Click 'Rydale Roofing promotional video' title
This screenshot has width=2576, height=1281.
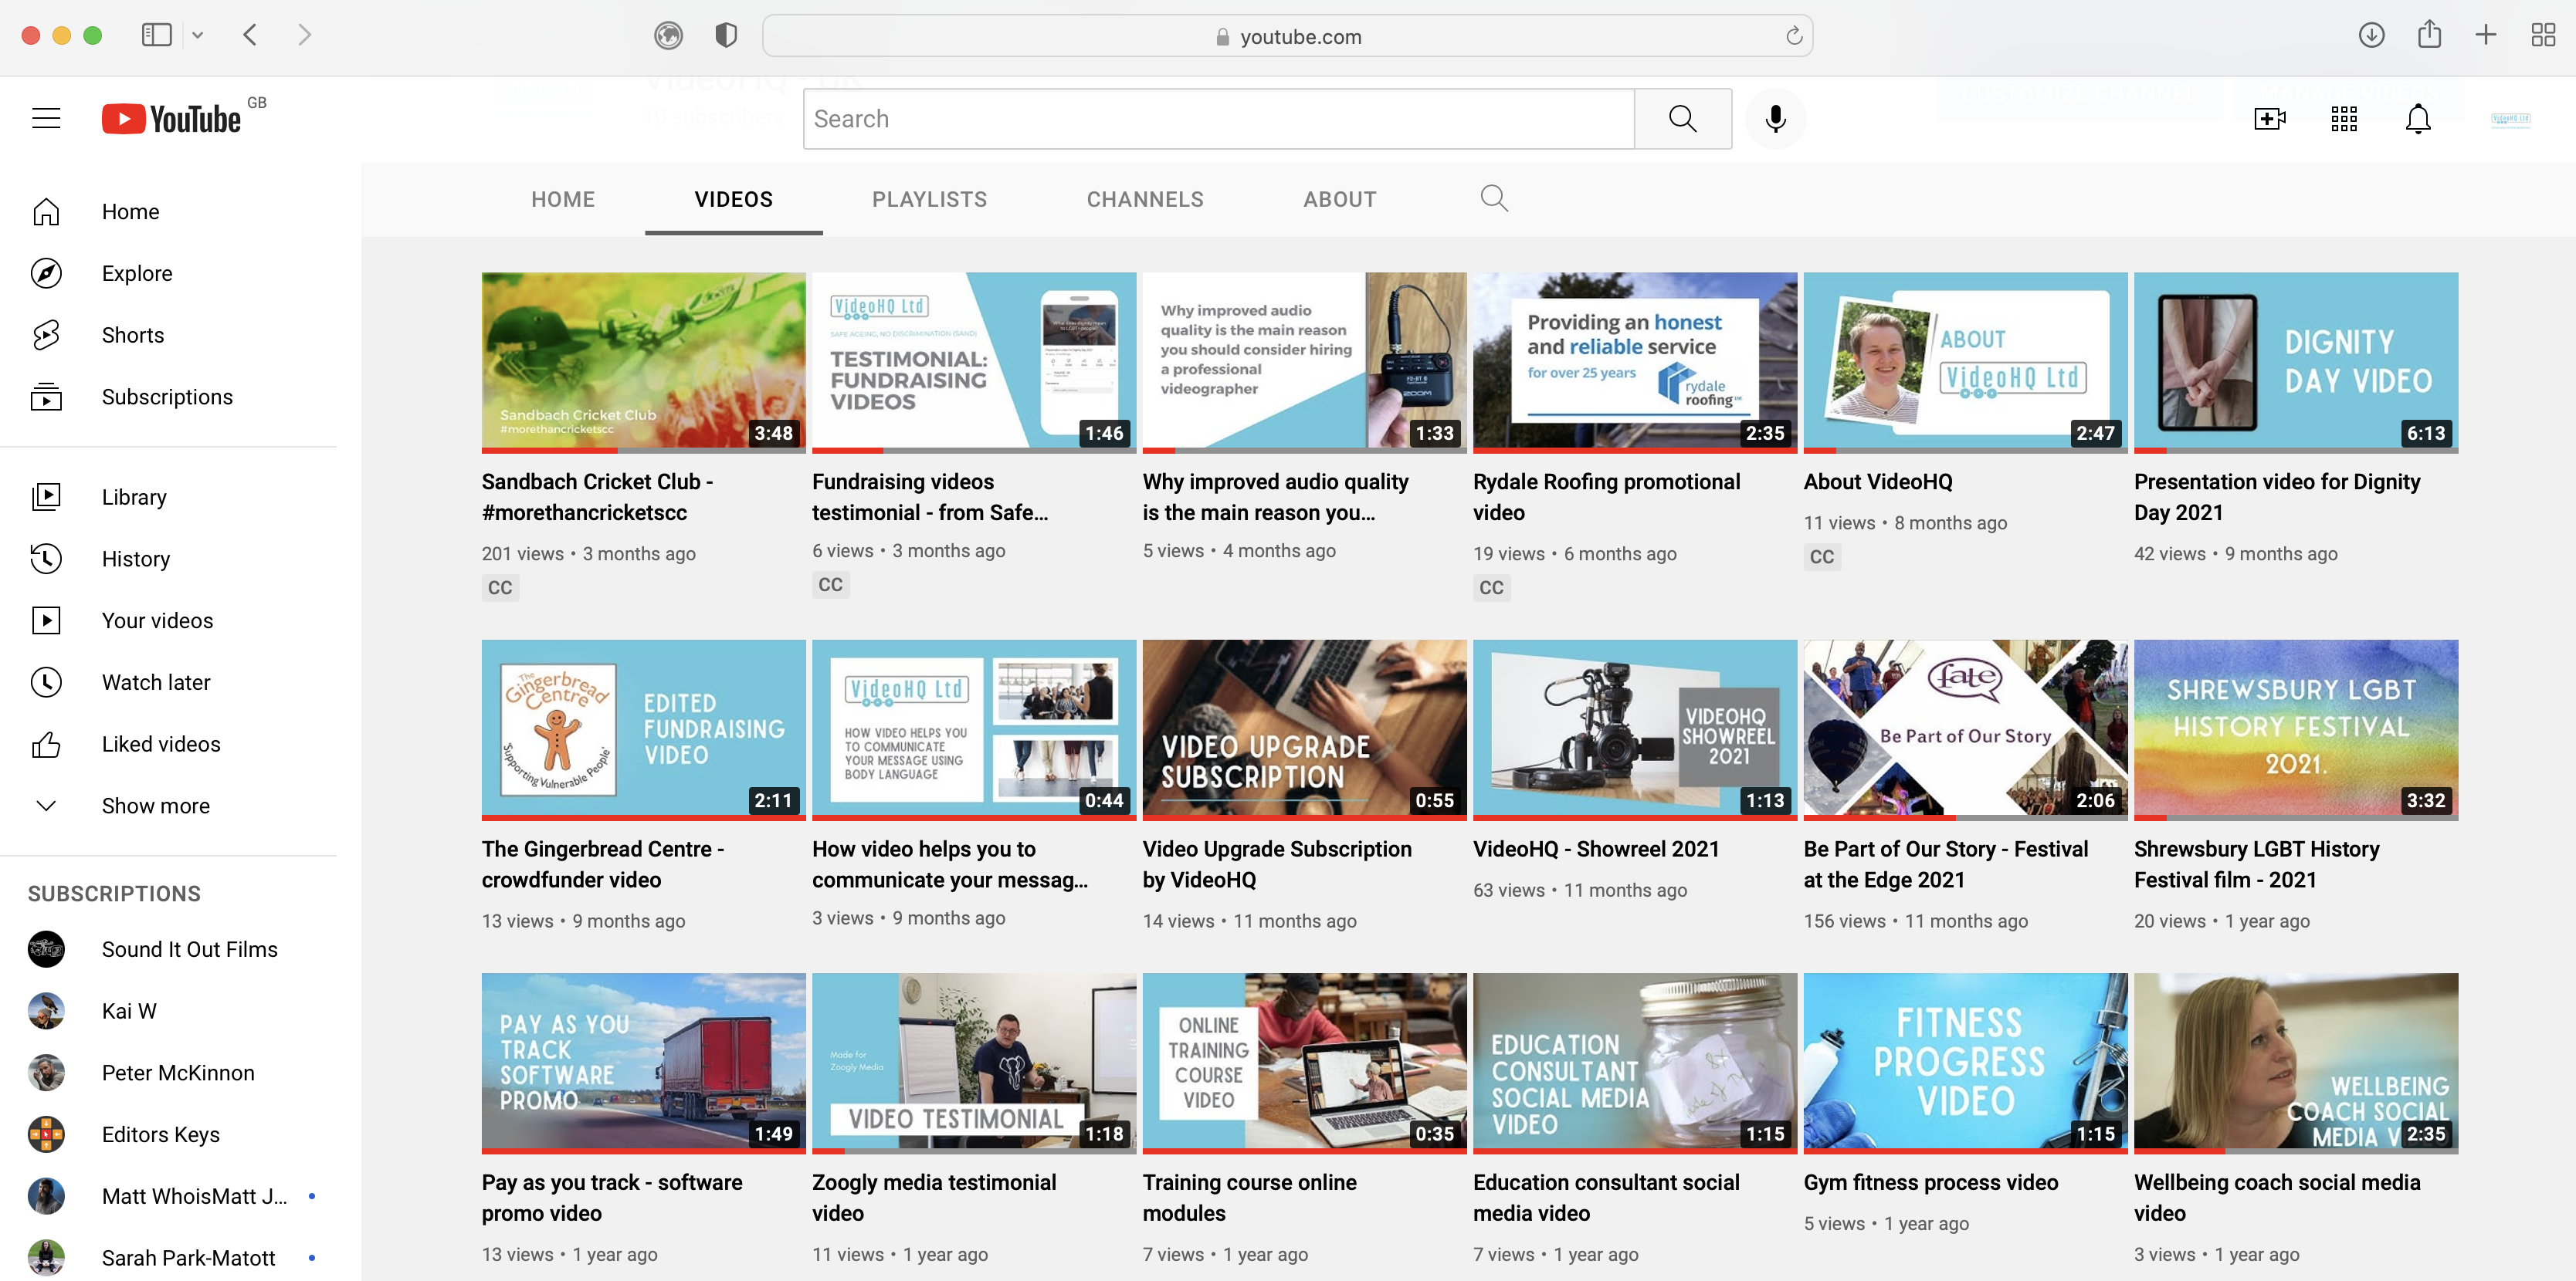coord(1607,498)
